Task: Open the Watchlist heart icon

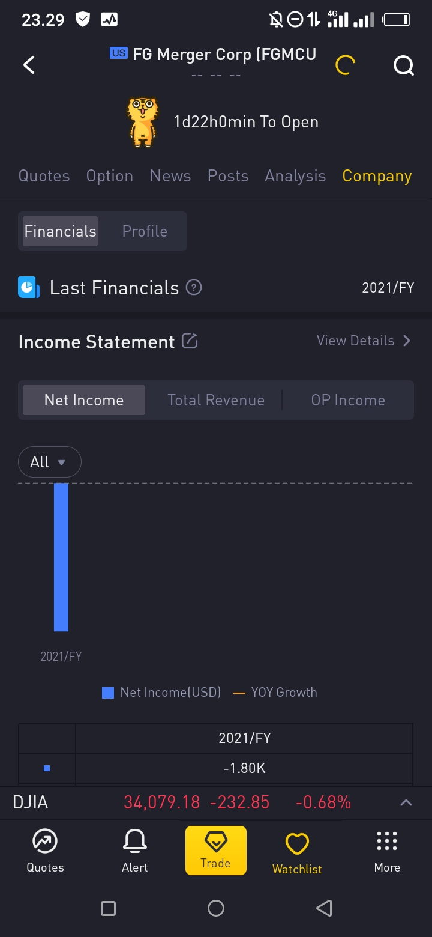Action: pos(297,851)
